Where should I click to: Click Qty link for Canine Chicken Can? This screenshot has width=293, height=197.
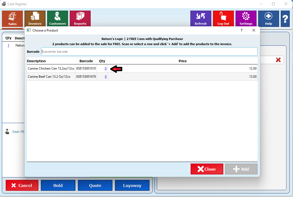click(106, 68)
